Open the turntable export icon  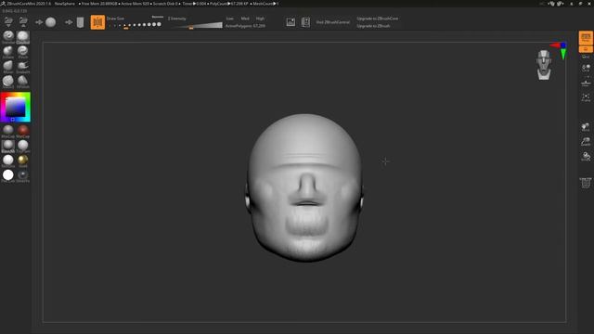[305, 22]
